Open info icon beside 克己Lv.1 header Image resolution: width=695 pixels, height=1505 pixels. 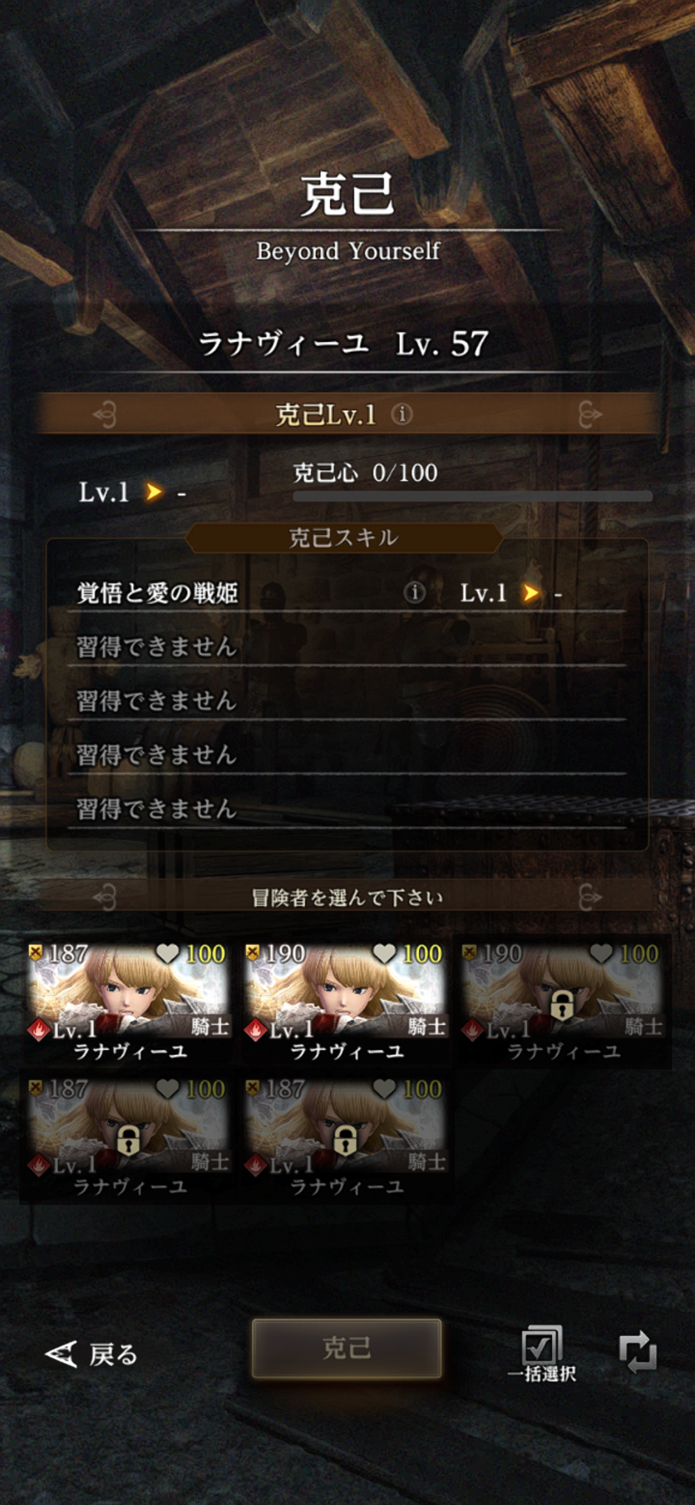click(402, 414)
